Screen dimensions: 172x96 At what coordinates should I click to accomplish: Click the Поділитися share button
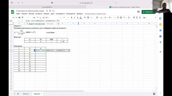(x=148, y=12)
